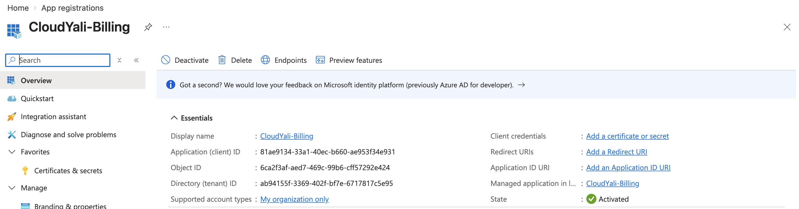Open Branding & properties
The width and height of the screenshot is (799, 209).
pos(70,206)
